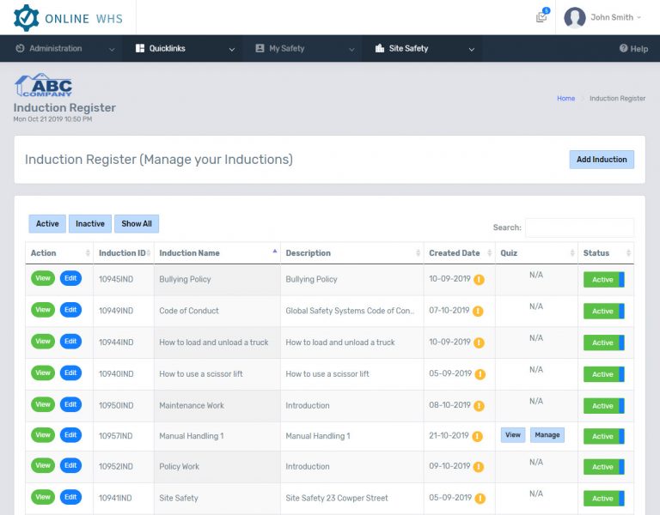Show only Inactive inductions

tap(89, 224)
